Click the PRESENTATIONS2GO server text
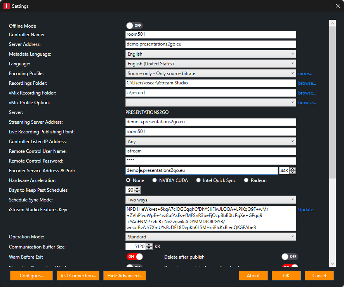 147,112
